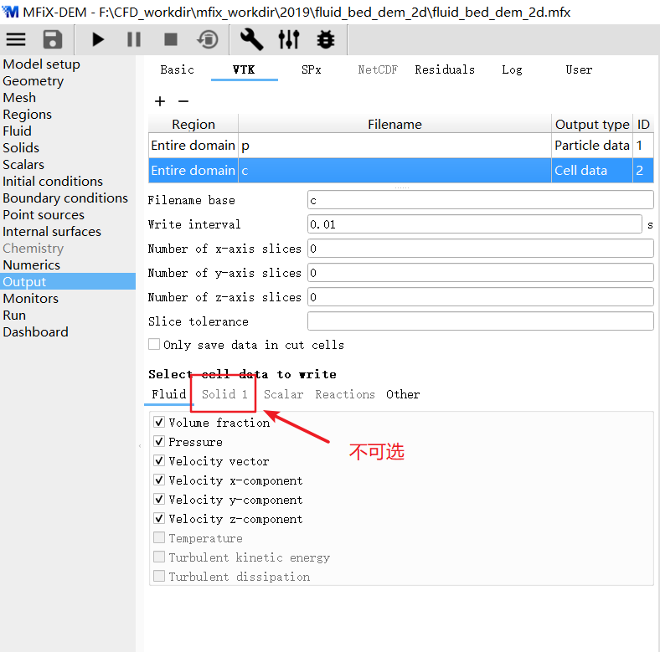This screenshot has height=652, width=660.
Task: Click the stop simulation square icon
Action: point(171,39)
